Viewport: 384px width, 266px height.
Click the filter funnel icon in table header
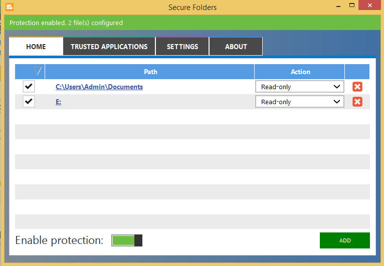coord(38,71)
